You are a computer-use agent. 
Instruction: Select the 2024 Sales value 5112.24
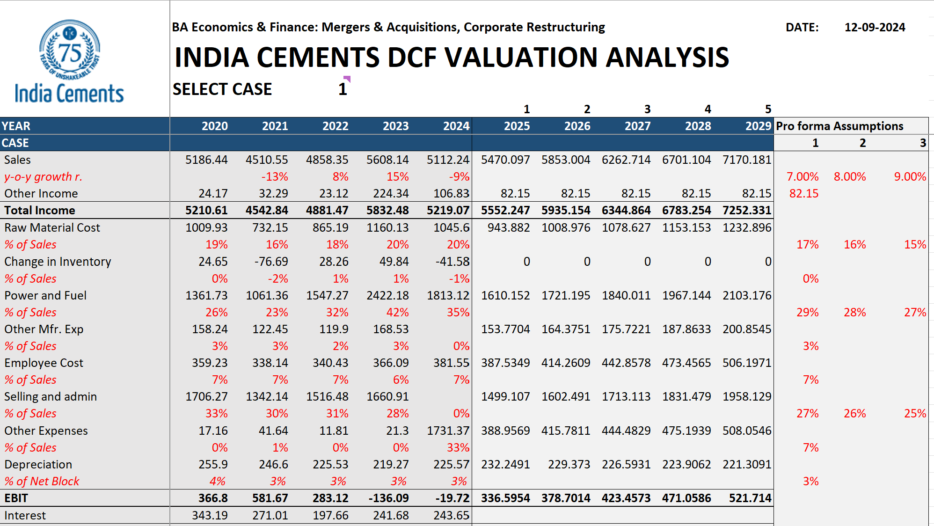(x=447, y=160)
